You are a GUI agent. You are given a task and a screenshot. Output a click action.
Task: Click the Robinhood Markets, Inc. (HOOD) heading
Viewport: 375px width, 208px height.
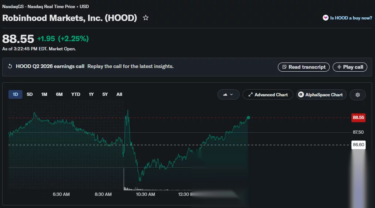pos(70,18)
